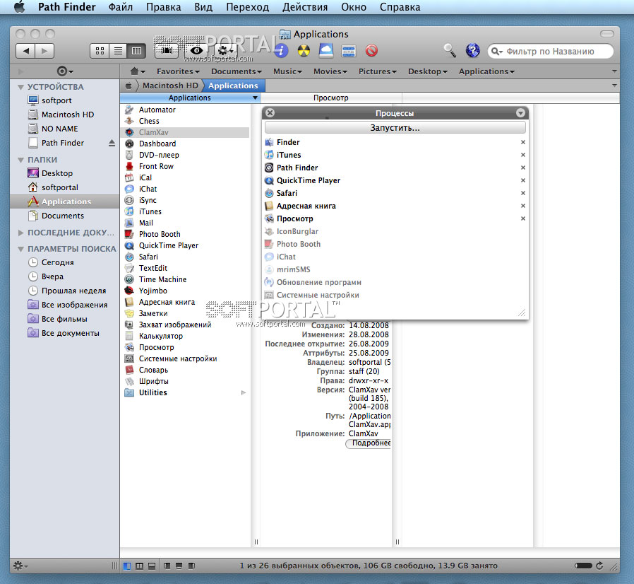Collapse the УСТРОЙСТВА sidebar section
634x584 pixels.
tap(20, 87)
